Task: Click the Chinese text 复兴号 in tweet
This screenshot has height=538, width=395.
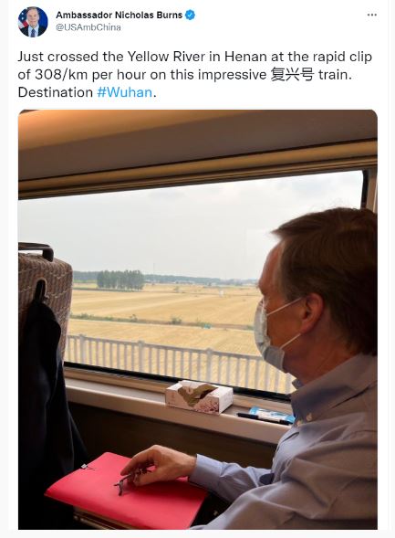Action: tap(292, 75)
